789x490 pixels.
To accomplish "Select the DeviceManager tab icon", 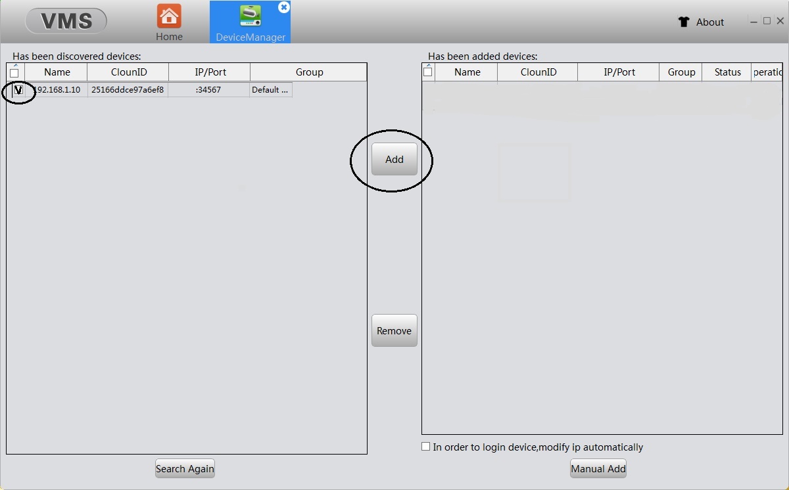I will [251, 16].
